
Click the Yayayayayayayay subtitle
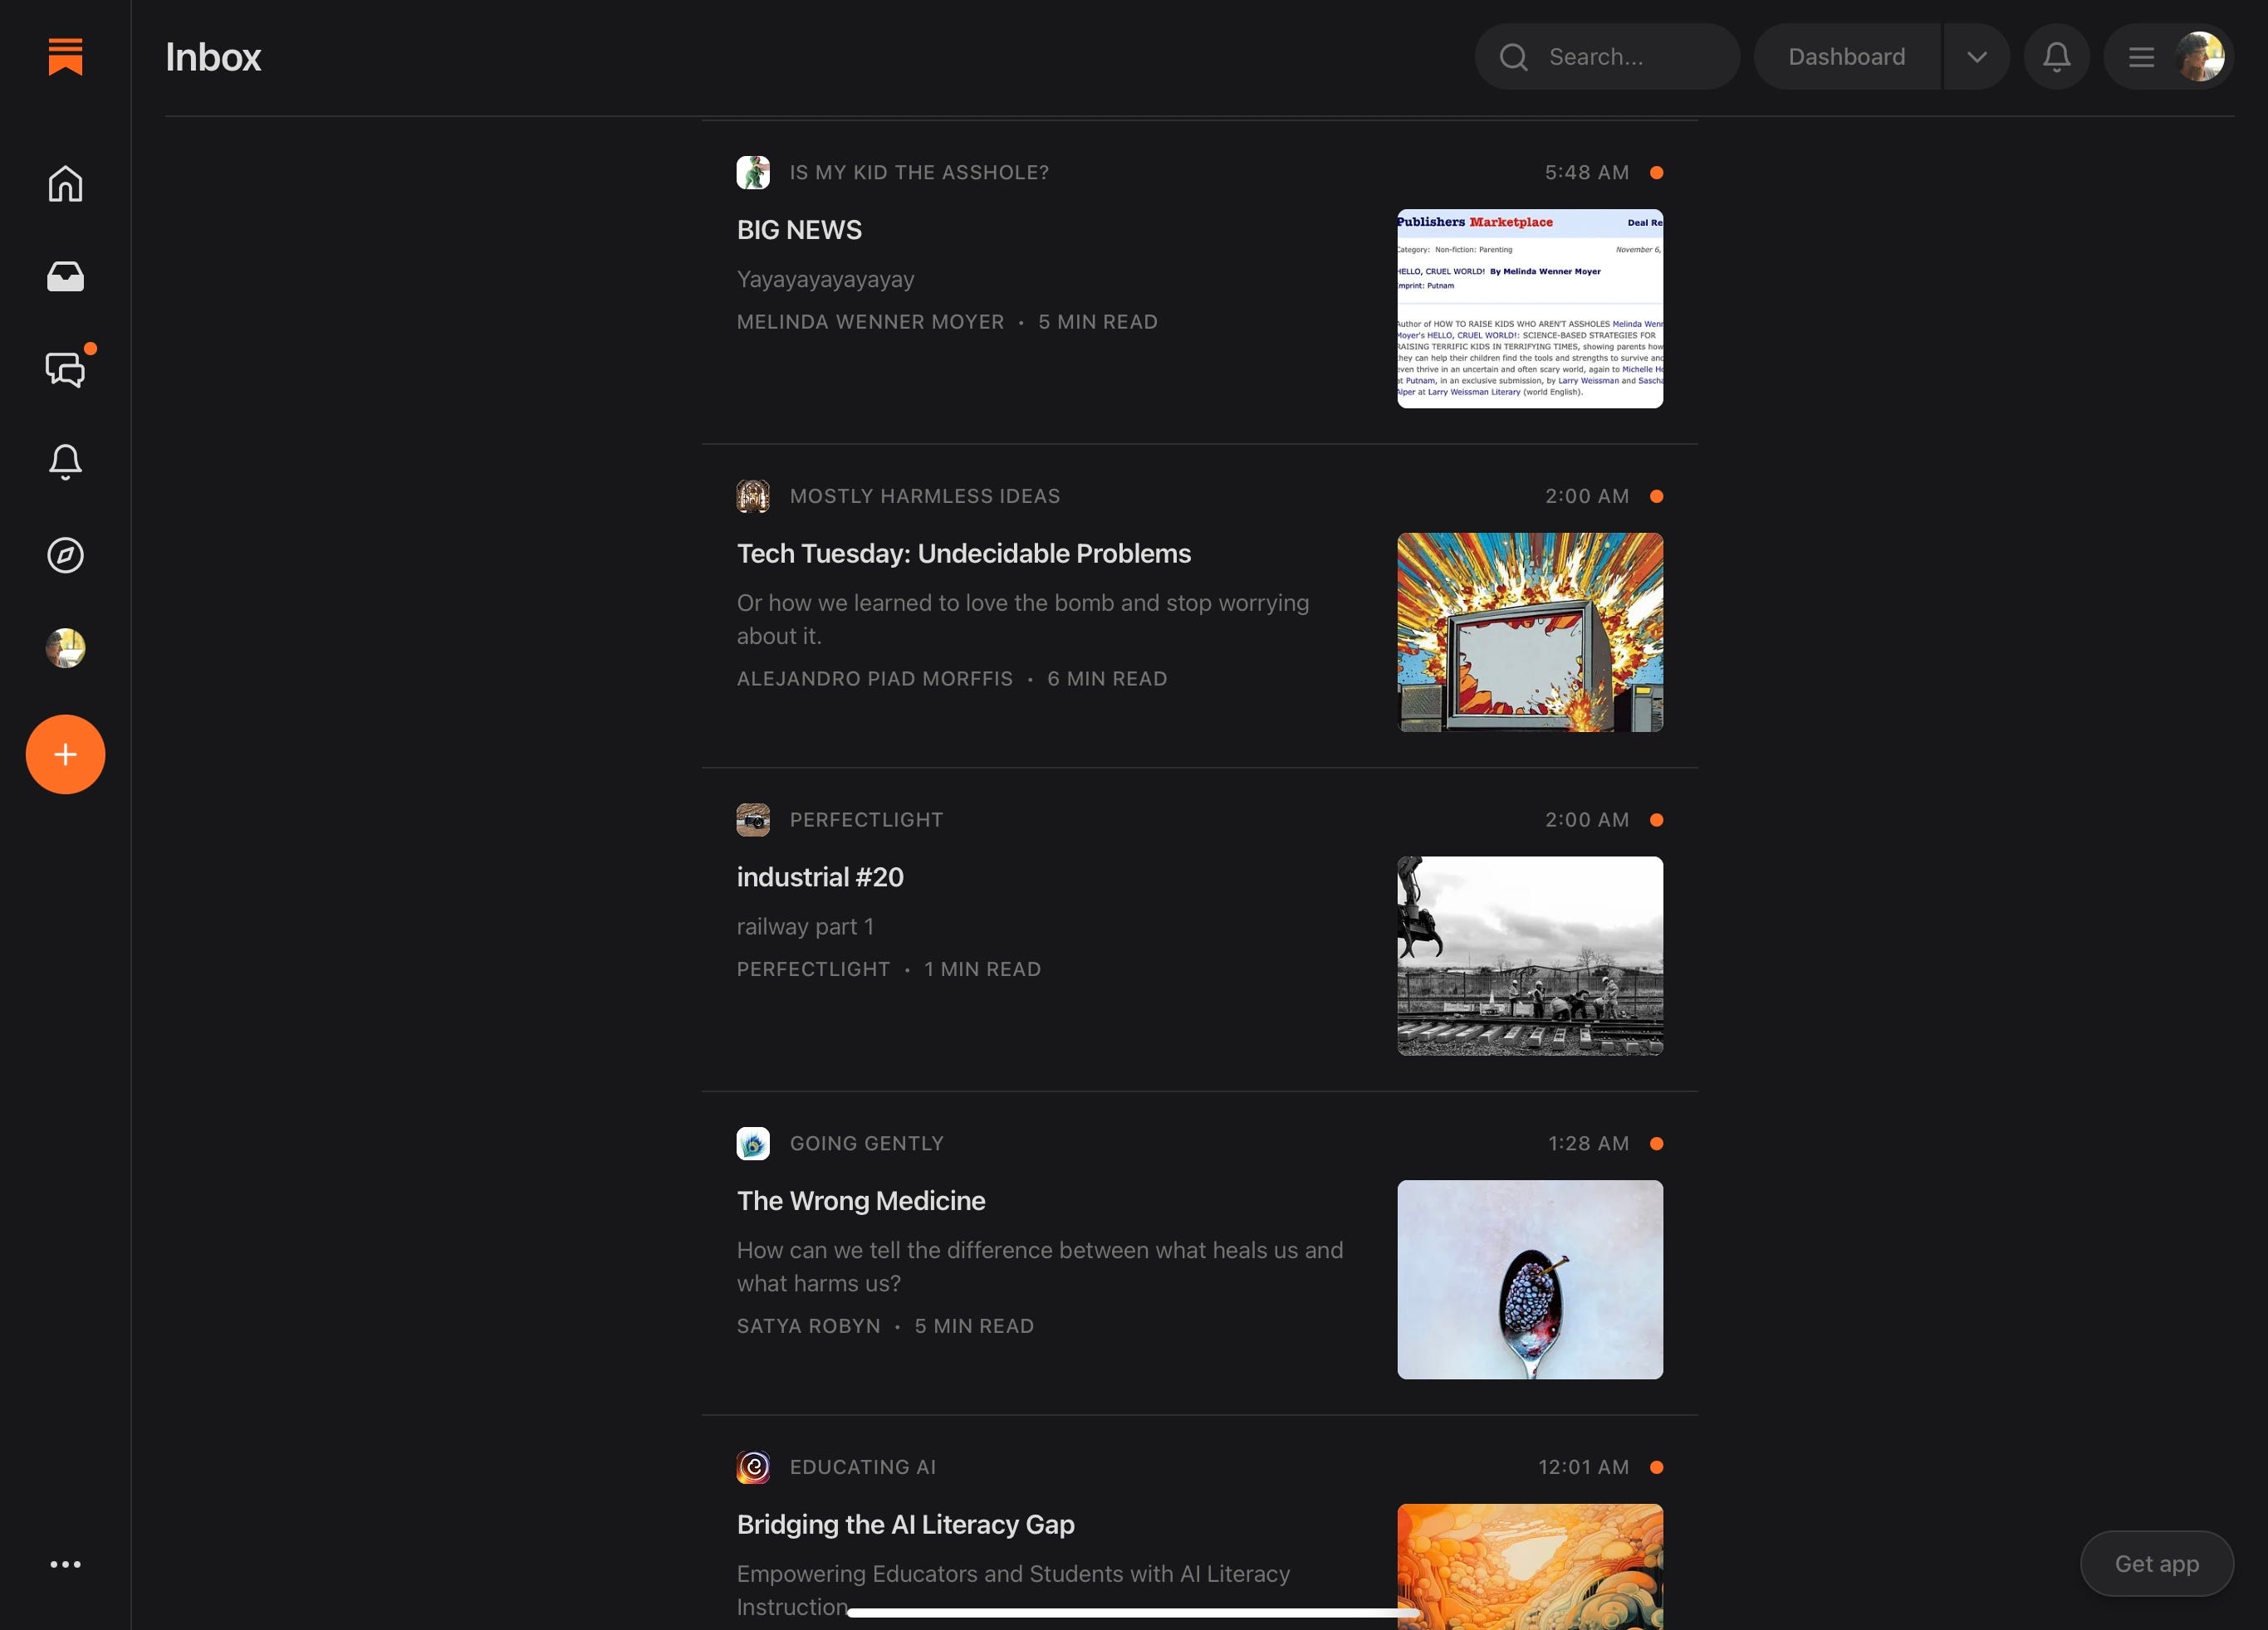point(825,280)
